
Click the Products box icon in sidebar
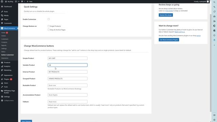[2, 62]
